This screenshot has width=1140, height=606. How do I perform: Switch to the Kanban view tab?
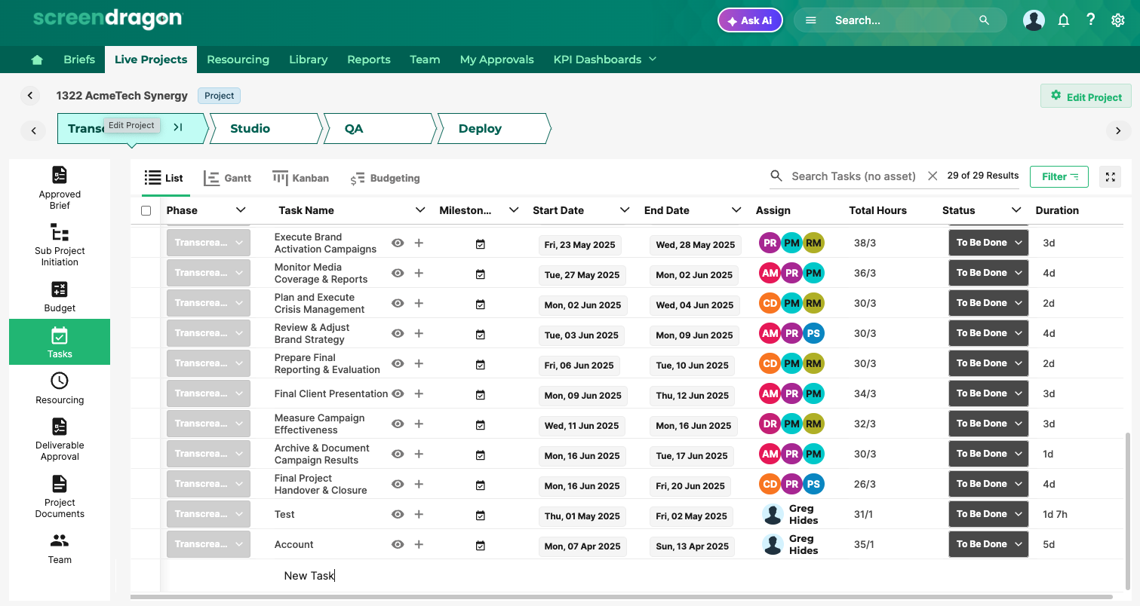coord(300,179)
